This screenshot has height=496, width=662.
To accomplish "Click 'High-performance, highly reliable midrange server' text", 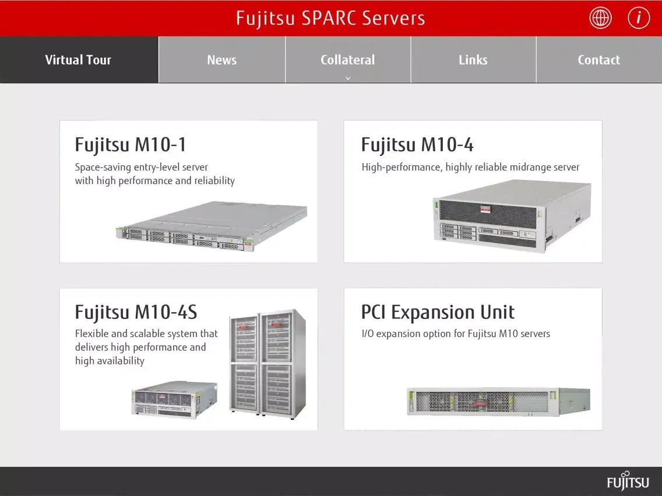I will (x=470, y=167).
